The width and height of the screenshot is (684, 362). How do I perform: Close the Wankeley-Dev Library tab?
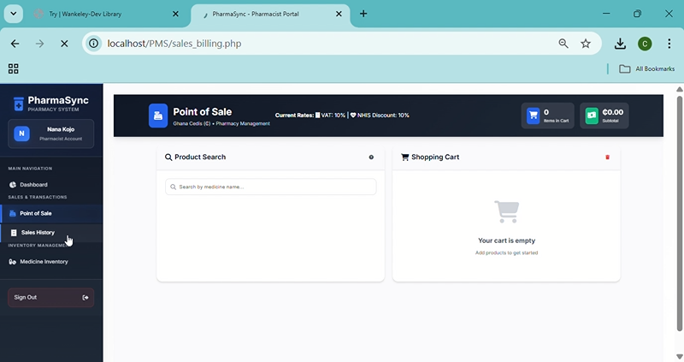tap(175, 14)
